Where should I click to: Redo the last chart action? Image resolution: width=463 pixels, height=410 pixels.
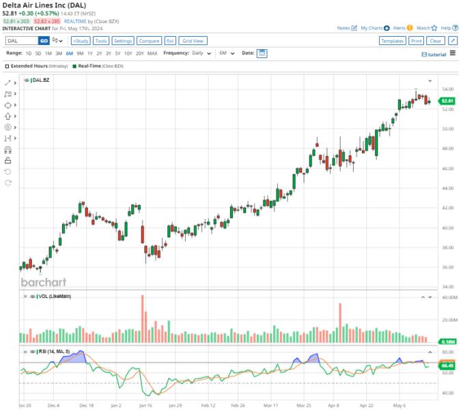tap(8, 183)
